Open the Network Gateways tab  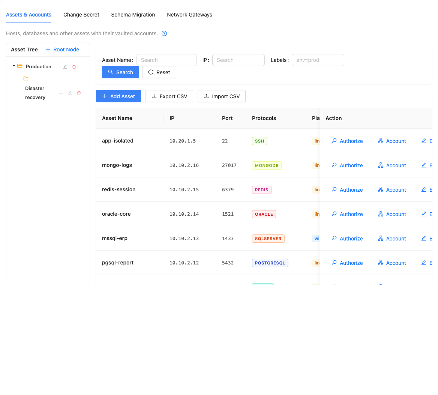tap(189, 15)
